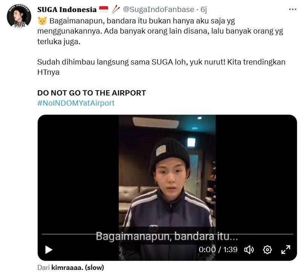Click the 0:00 / 1:39 time display
Screen dimensions: 300x274
pyautogui.click(x=218, y=249)
